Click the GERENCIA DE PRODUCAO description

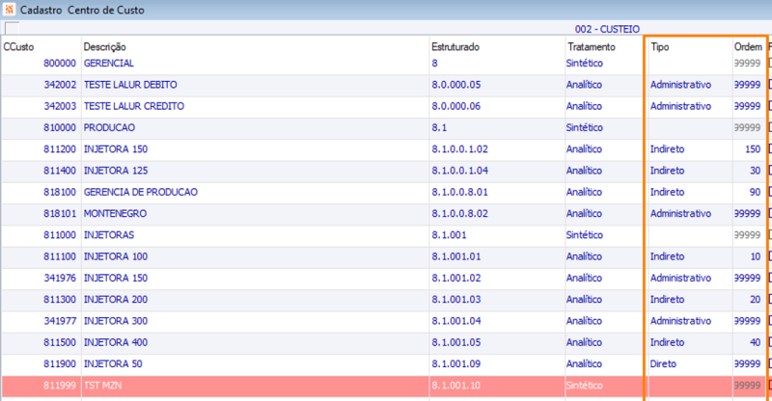click(x=141, y=193)
